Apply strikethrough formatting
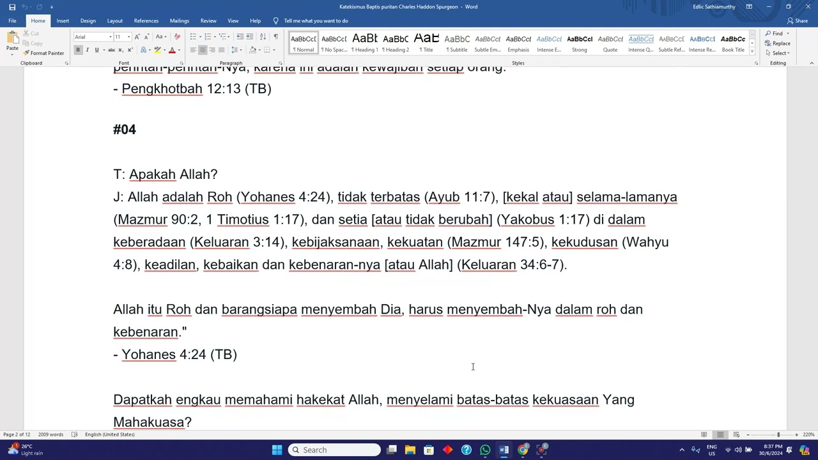 click(x=111, y=50)
